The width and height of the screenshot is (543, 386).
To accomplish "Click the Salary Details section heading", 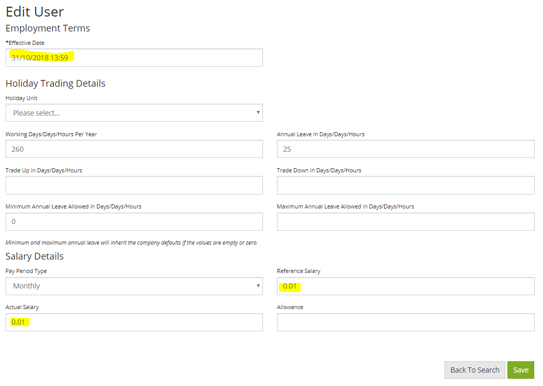I will [34, 256].
